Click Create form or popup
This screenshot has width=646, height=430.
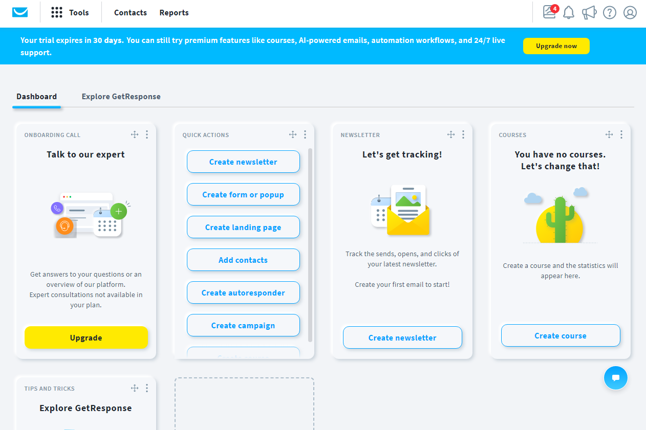coord(243,194)
